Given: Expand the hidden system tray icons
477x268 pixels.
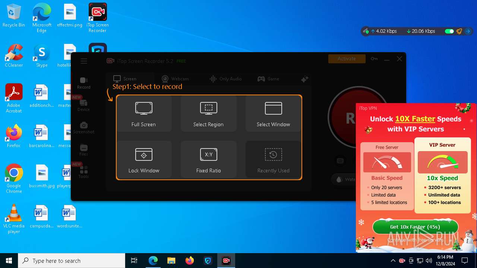Looking at the screenshot, I should pos(393,261).
